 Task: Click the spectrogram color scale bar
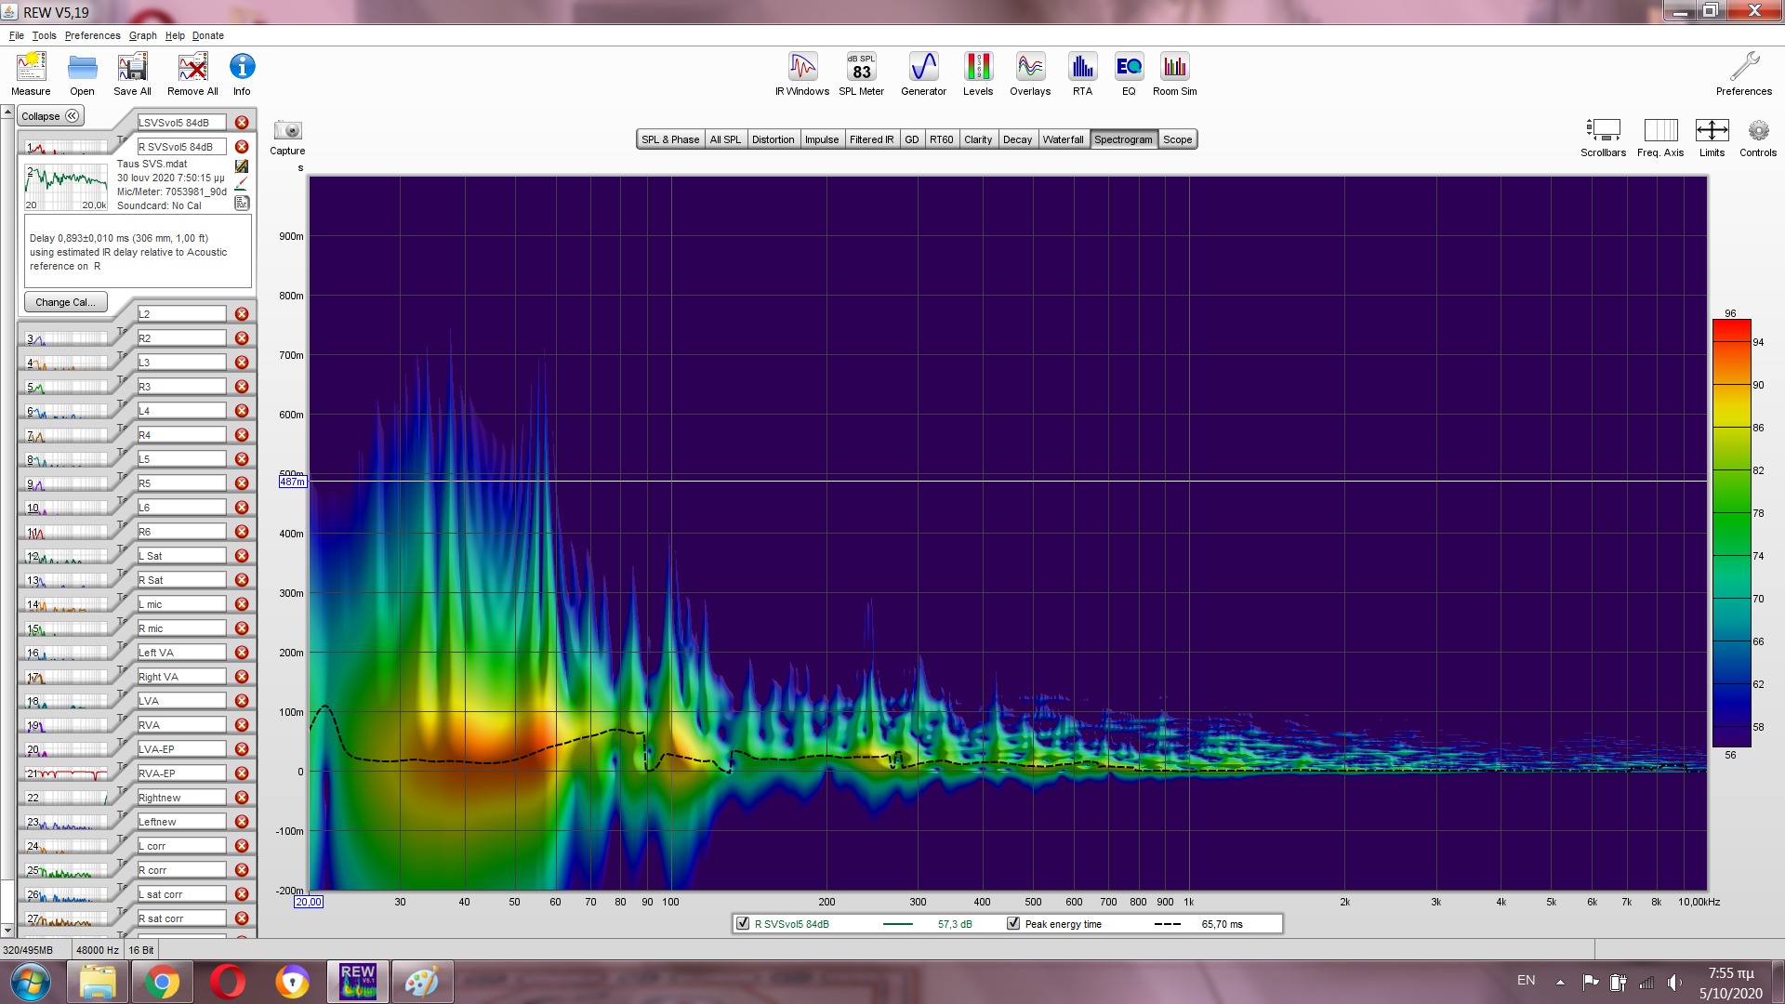pos(1731,533)
